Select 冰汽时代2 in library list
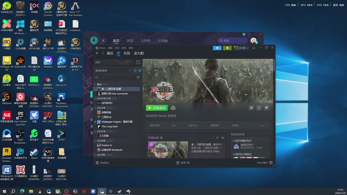The image size is (347, 195). point(117,103)
